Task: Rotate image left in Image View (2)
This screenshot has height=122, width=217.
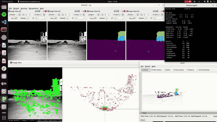Action: click(x=28, y=18)
